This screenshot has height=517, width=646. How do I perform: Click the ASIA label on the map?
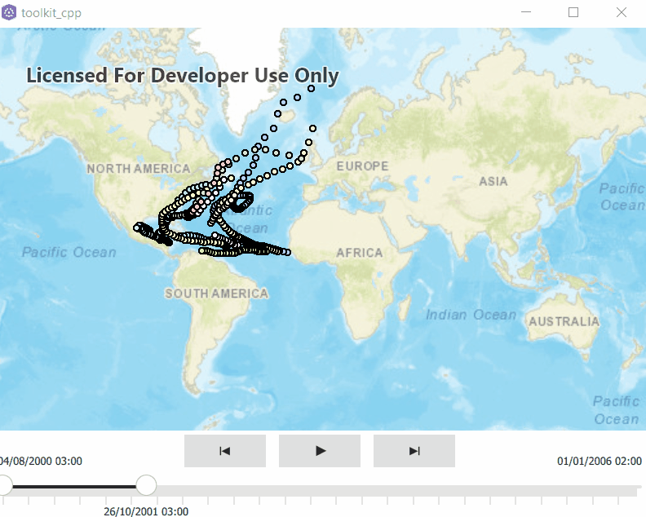click(x=493, y=181)
